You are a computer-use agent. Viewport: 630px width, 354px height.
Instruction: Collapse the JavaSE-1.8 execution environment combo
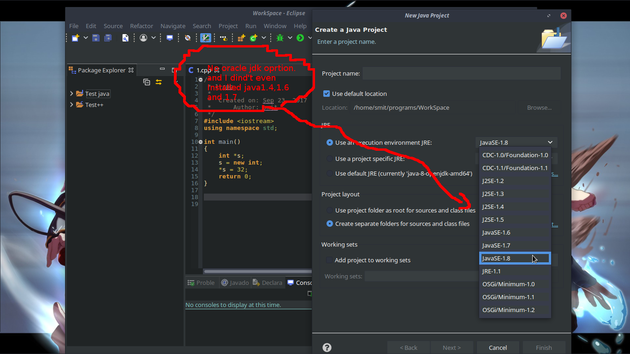(x=516, y=142)
